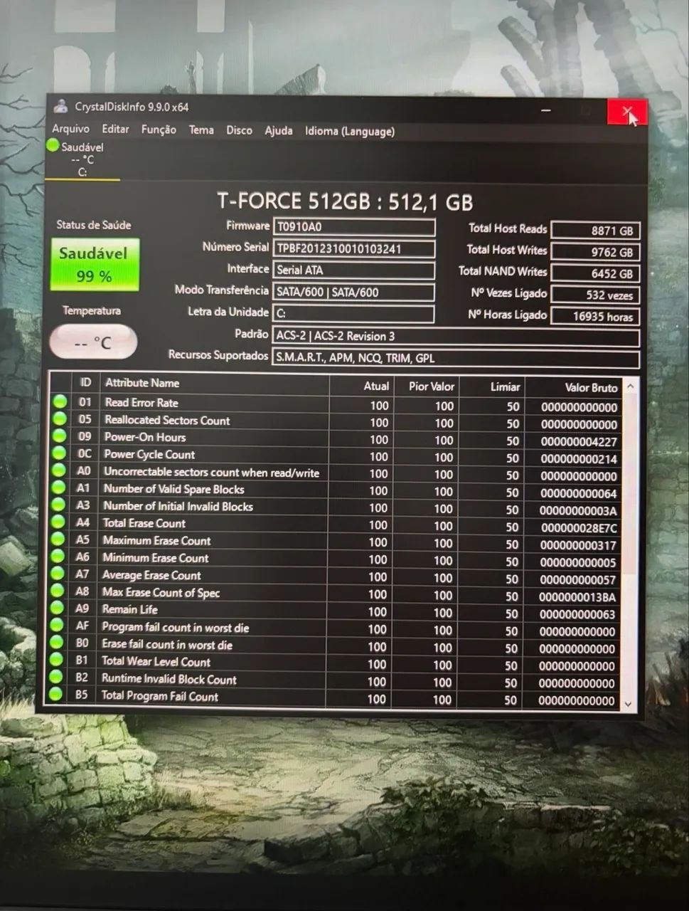Viewport: 689px width, 911px height.
Task: Click the Limiar column header
Action: 493,387
